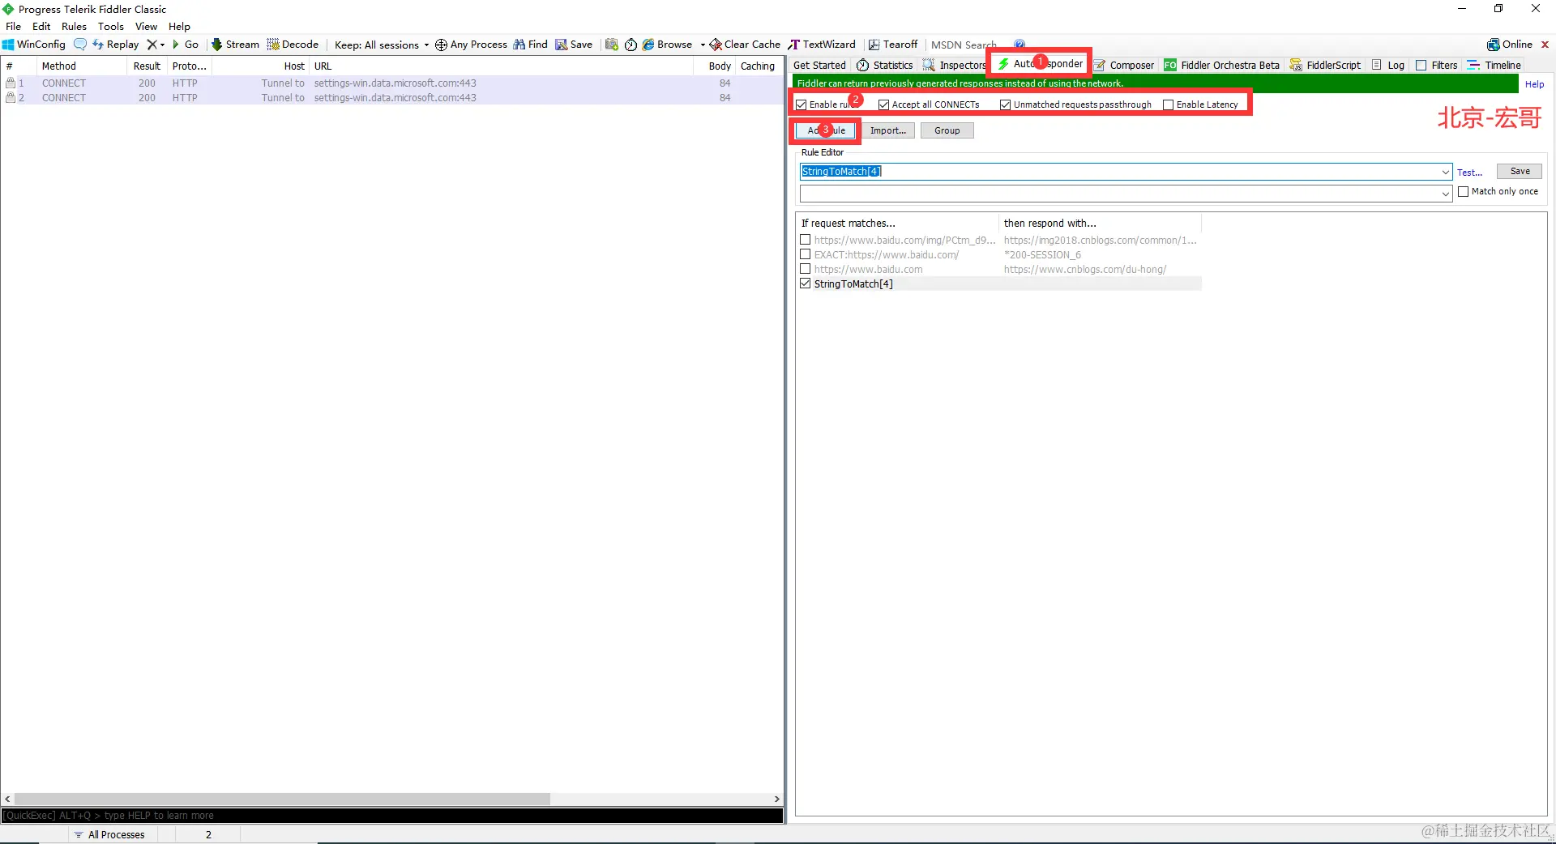The width and height of the screenshot is (1556, 844).
Task: Click blue help icon beside MSDN search
Action: 1020,45
